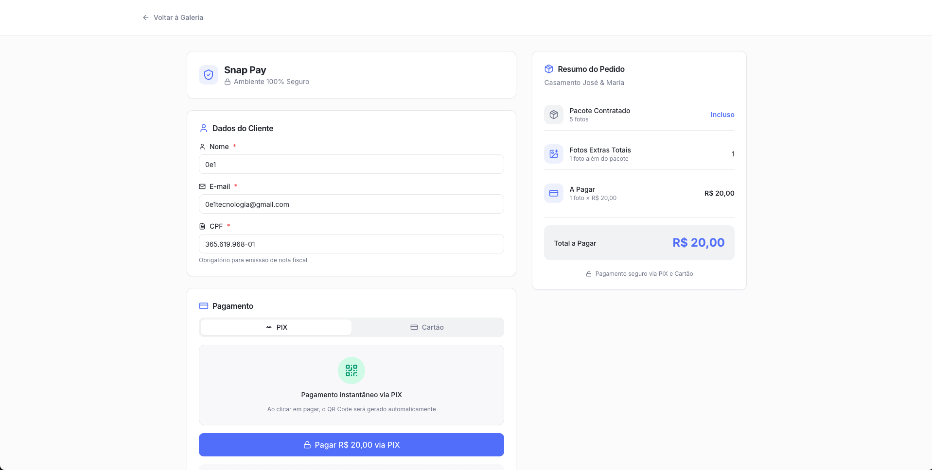Click the 1 foto × R$ 20,00 text
Screen dimensions: 932x470
(593, 198)
